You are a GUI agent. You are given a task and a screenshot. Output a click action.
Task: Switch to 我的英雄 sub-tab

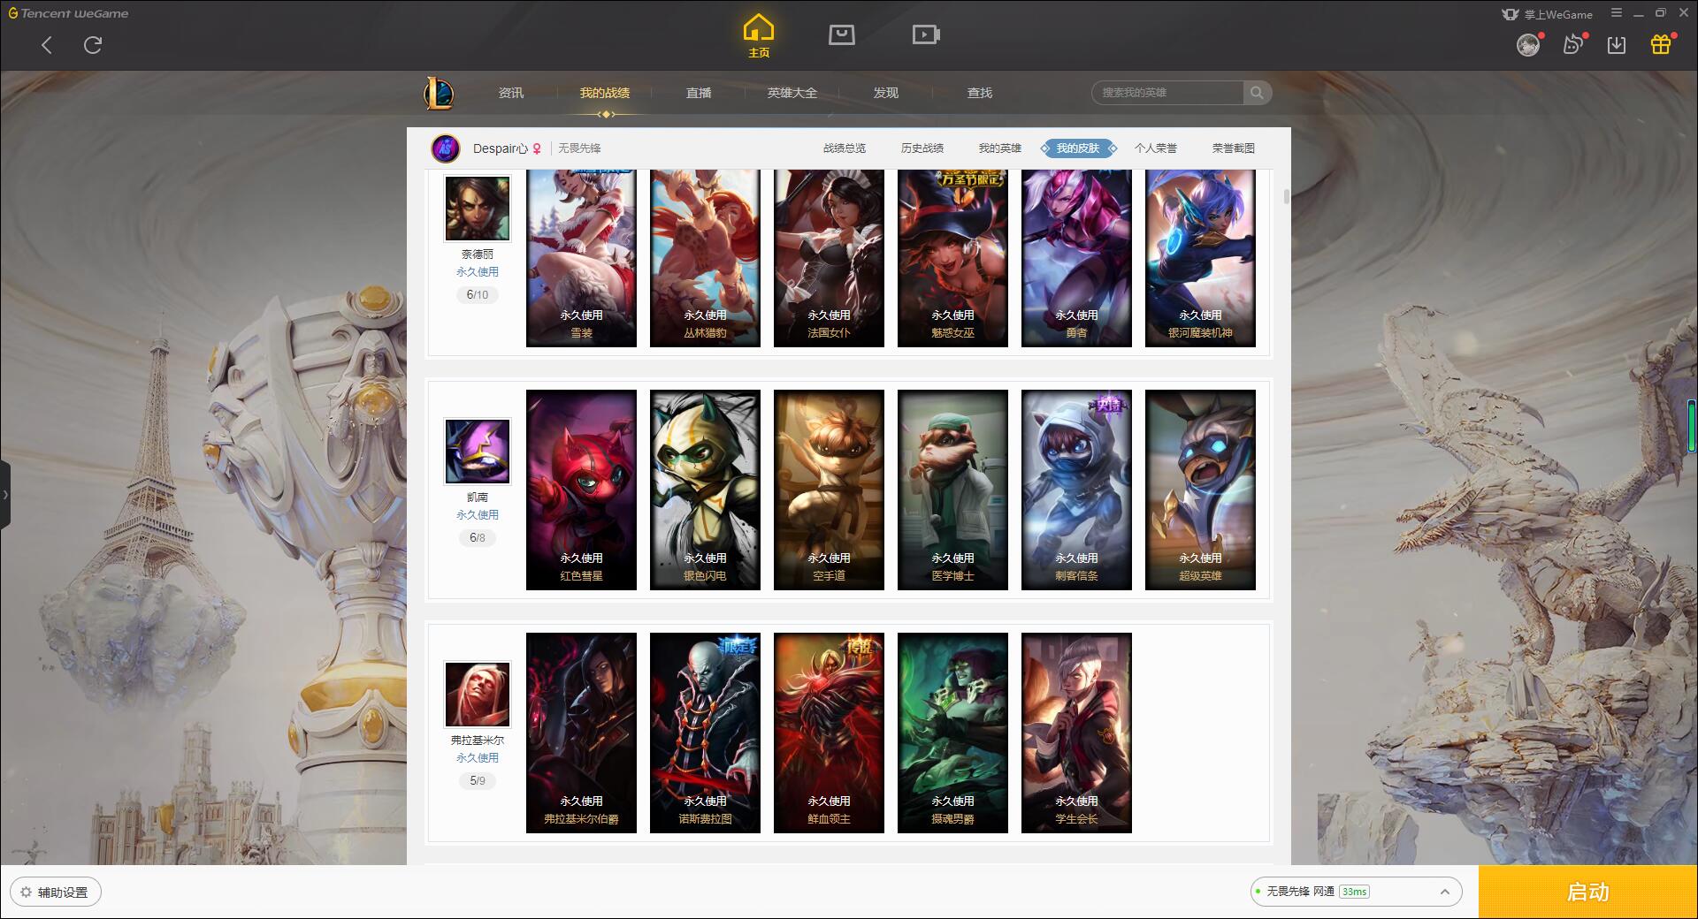(1000, 148)
